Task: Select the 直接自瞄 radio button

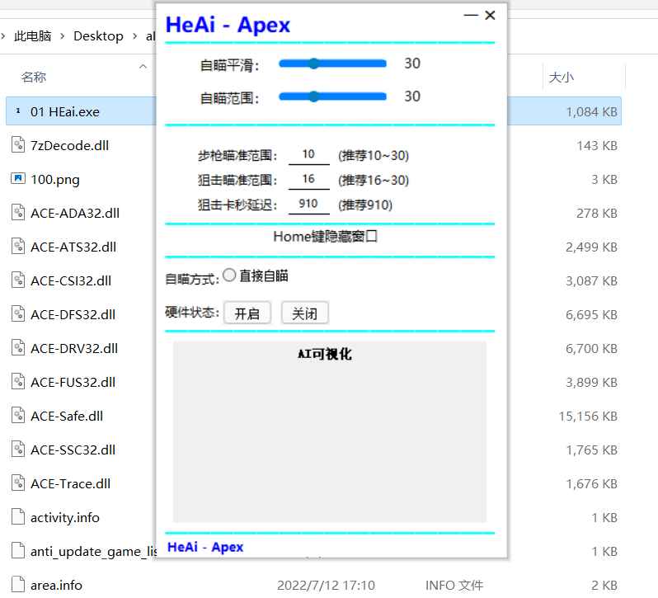Action: click(229, 275)
